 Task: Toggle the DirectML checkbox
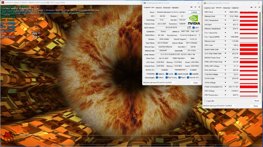tap(191, 74)
